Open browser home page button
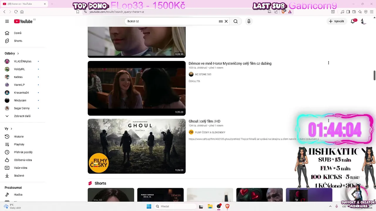Viewport: 376px width, 211px height. [x=22, y=12]
